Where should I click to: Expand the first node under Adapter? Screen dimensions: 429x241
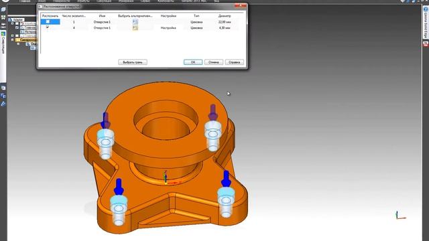[12, 23]
